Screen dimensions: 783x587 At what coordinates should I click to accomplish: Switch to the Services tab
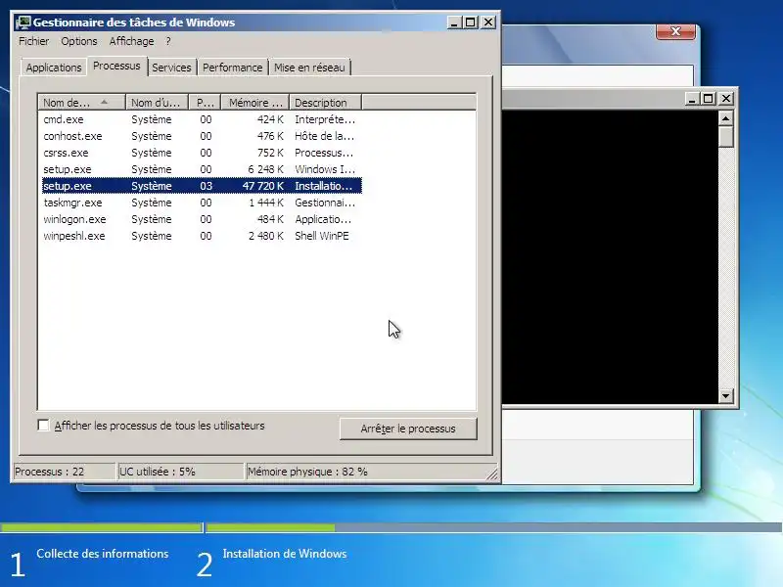172,68
